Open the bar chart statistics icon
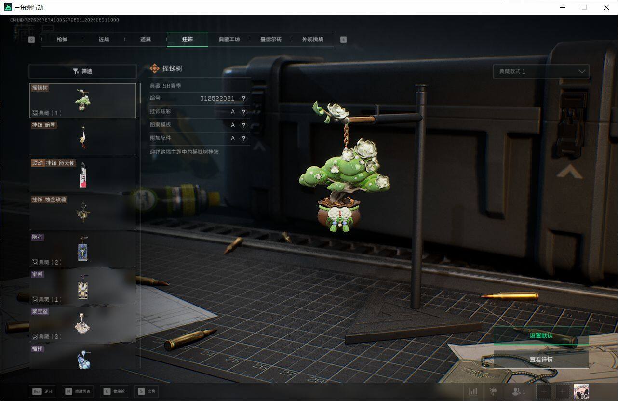618x401 pixels. (x=473, y=392)
